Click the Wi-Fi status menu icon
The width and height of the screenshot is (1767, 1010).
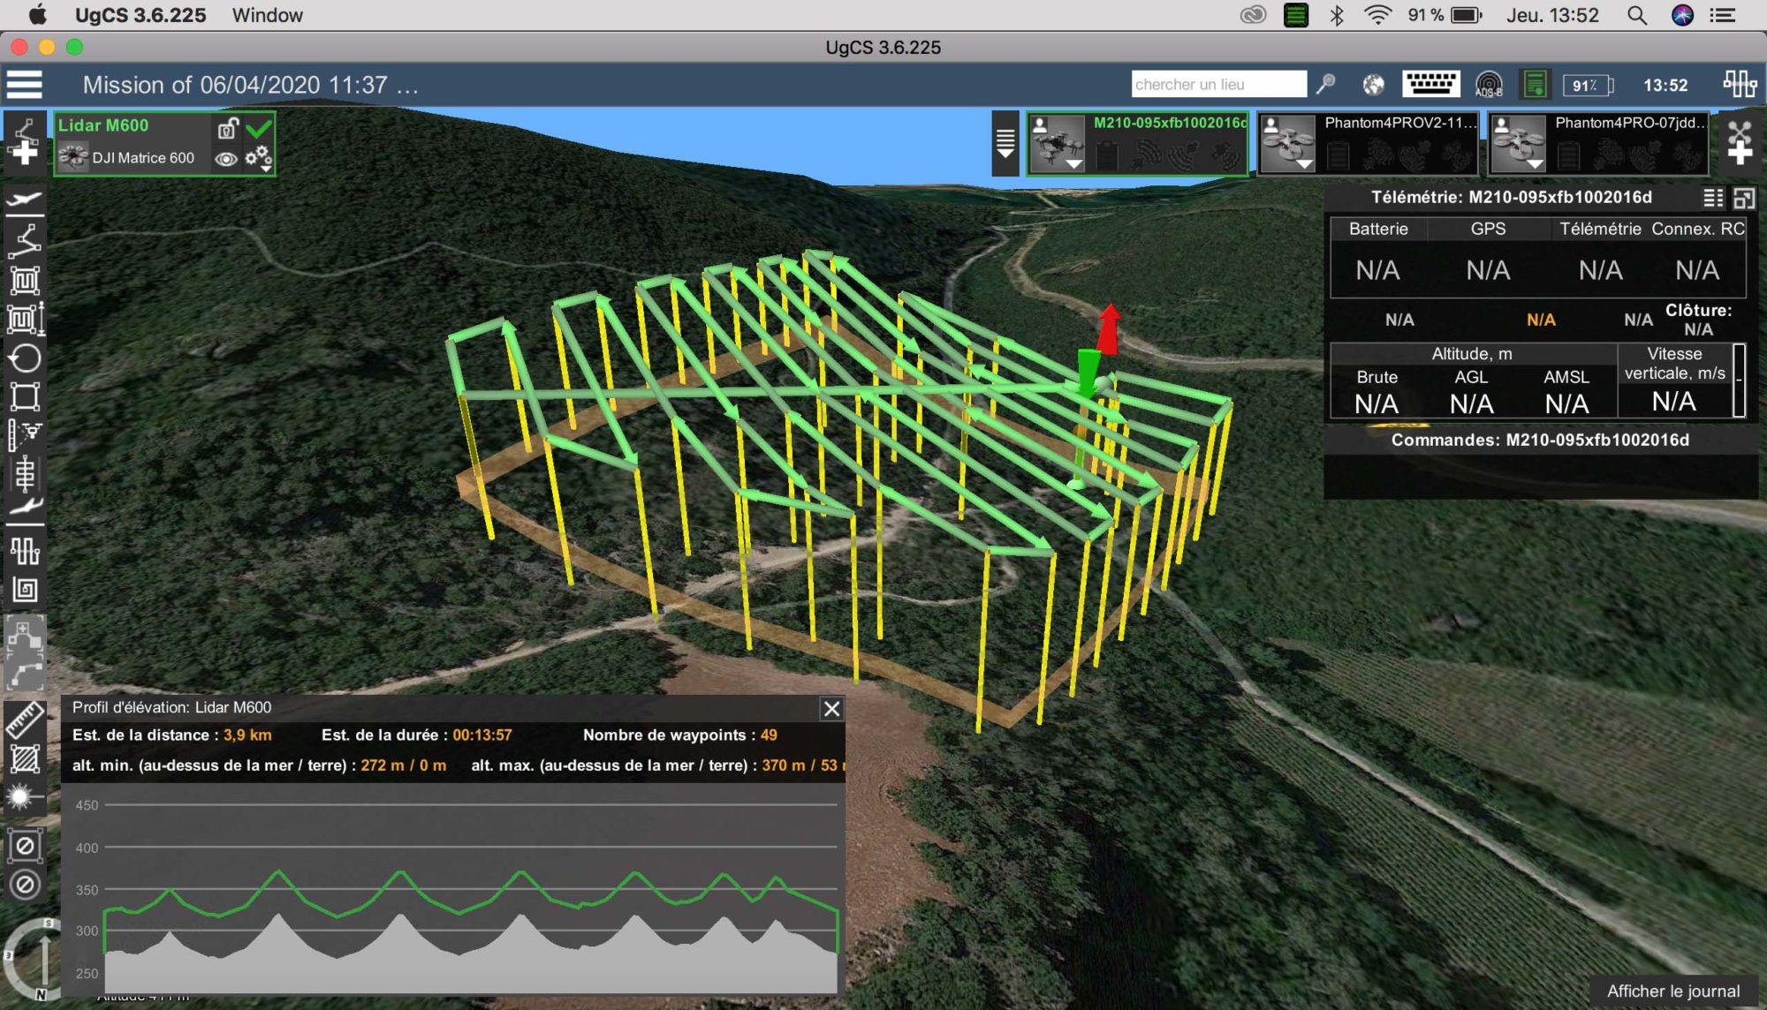1377,15
